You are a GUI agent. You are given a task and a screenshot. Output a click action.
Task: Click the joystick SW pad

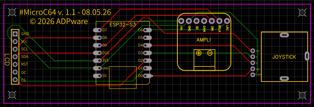click(253, 69)
